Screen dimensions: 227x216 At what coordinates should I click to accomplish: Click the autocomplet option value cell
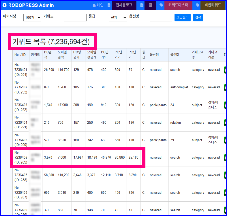tap(179, 87)
